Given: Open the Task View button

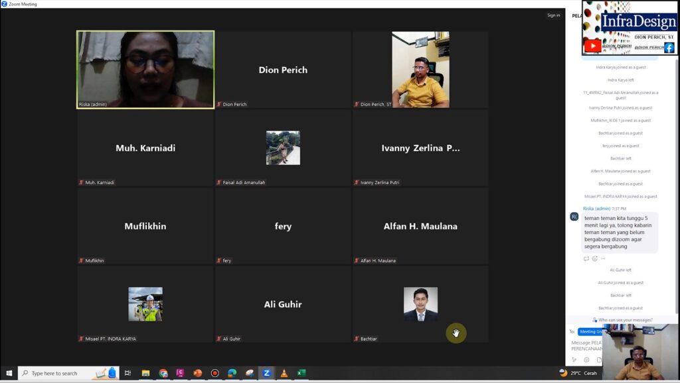Looking at the screenshot, I should click(x=127, y=373).
